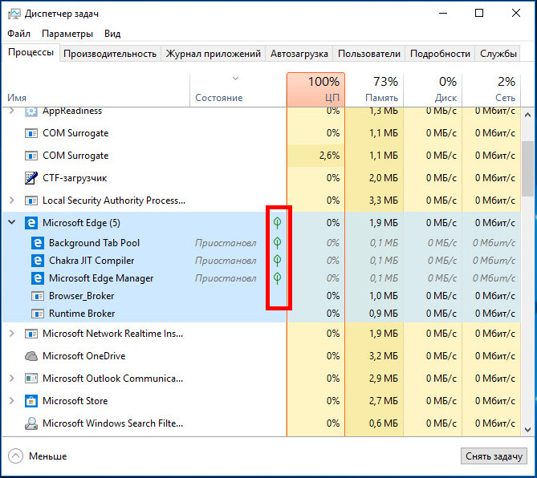Click the green leaf on Microsoft Edge (5) row
The height and width of the screenshot is (478, 537).
click(278, 223)
